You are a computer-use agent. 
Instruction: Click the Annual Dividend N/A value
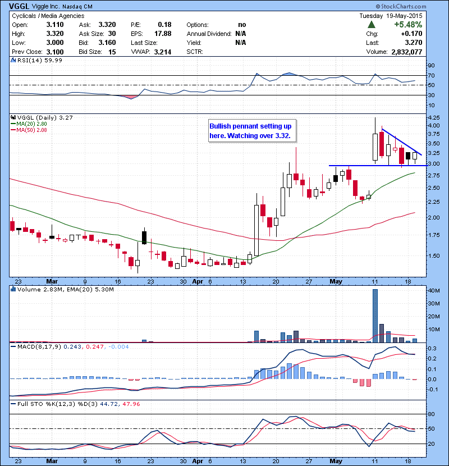point(240,34)
